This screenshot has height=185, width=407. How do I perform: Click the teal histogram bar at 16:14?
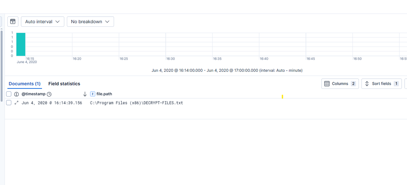pos(21,44)
